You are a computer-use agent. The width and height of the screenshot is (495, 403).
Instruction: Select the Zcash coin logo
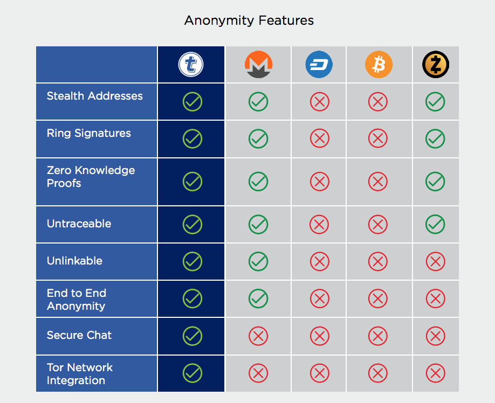[x=435, y=65]
